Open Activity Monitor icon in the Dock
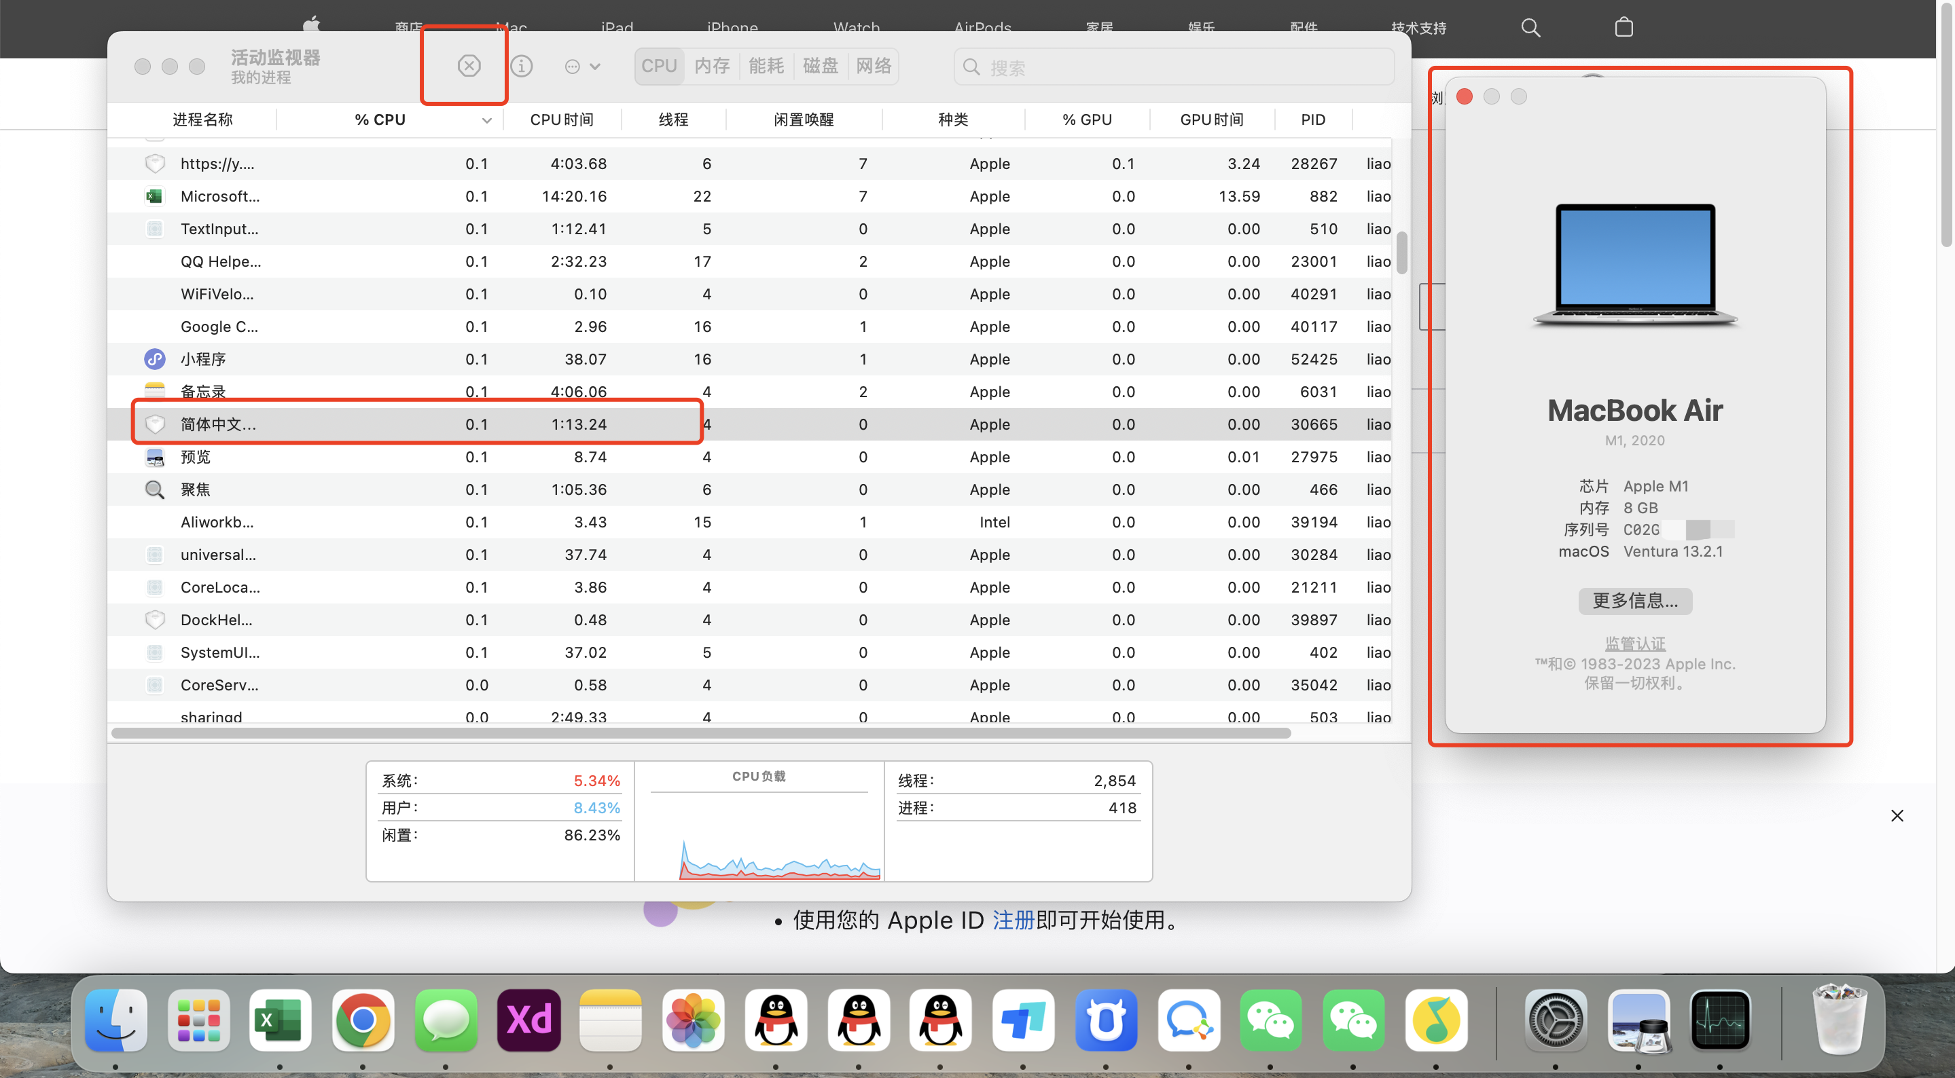This screenshot has width=1955, height=1078. [x=1720, y=1020]
